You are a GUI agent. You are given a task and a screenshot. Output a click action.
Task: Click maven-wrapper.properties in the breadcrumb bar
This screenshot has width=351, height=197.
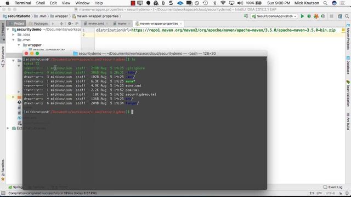click(95, 16)
